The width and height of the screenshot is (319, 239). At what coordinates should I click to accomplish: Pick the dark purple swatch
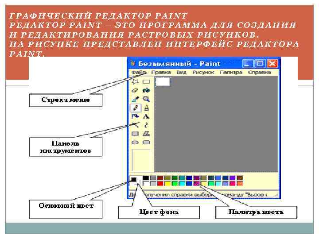click(x=197, y=178)
